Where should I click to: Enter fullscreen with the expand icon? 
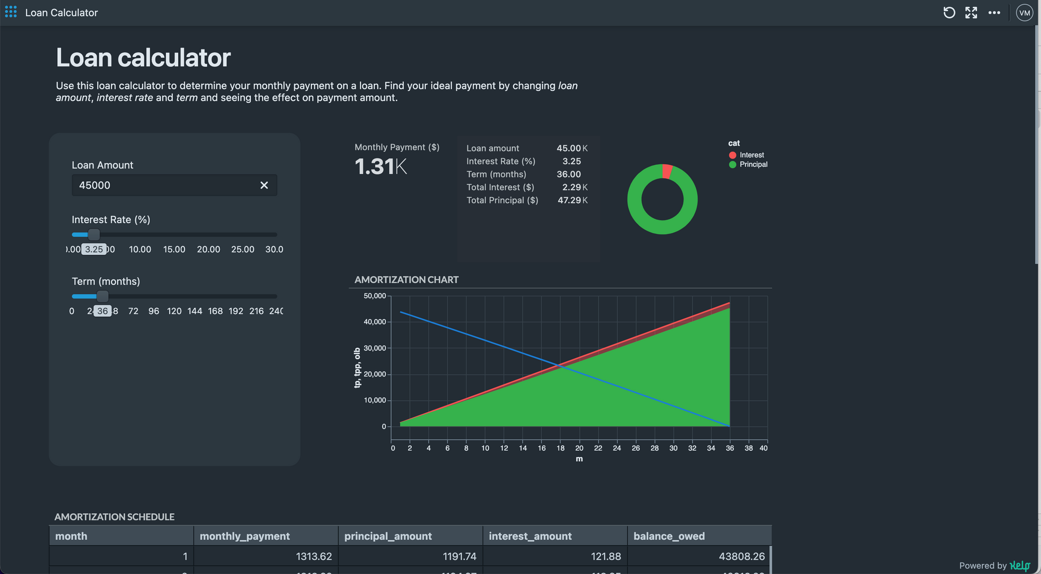[x=971, y=12]
